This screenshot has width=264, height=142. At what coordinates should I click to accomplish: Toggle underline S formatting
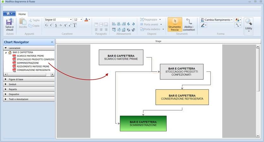56,26
